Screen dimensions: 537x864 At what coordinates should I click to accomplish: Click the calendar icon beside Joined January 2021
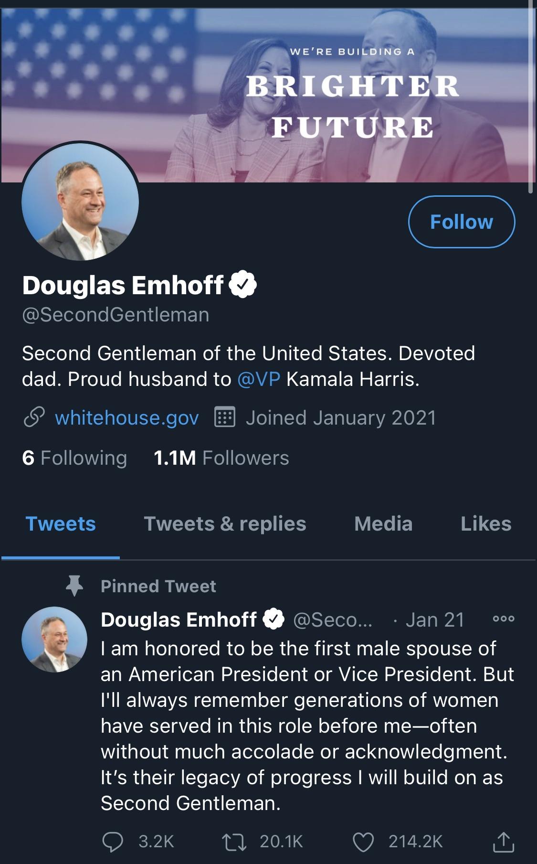[x=225, y=416]
